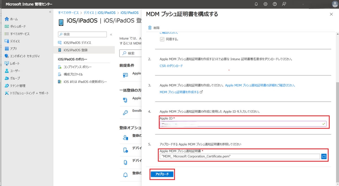
Task: Click the certificate file path field
Action: point(240,156)
